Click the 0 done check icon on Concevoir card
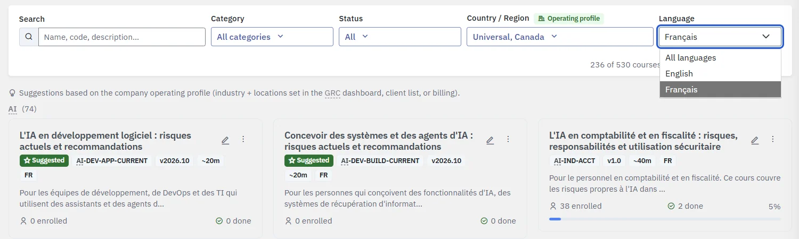Viewport: 799px width, 239px height. [x=484, y=221]
